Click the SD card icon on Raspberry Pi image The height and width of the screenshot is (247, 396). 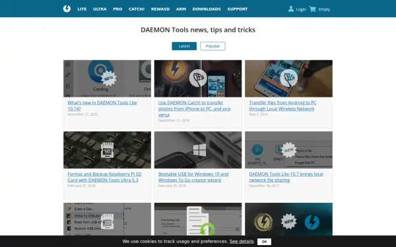click(x=107, y=150)
